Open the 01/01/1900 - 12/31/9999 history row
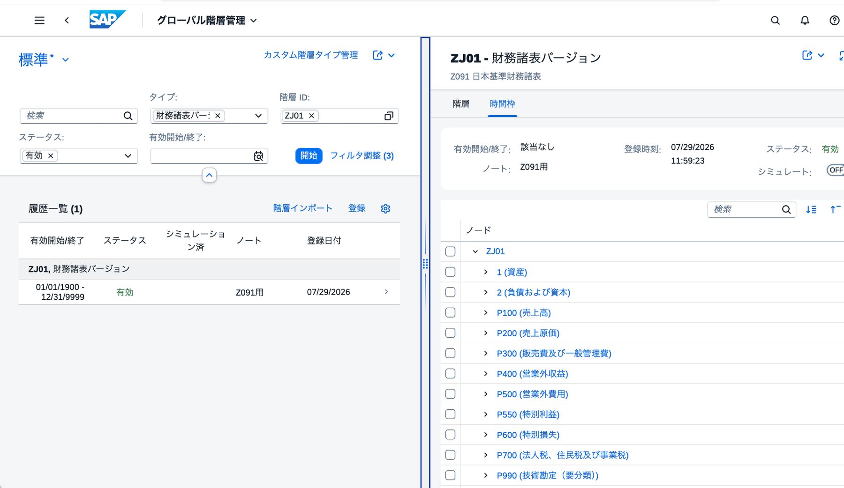Screen dimensions: 844x488 (209, 292)
